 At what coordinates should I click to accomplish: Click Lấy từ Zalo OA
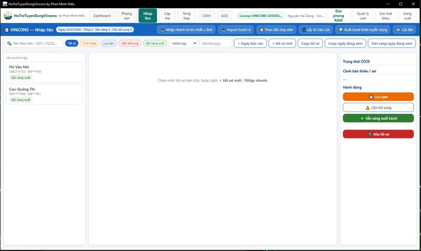[x=315, y=30]
